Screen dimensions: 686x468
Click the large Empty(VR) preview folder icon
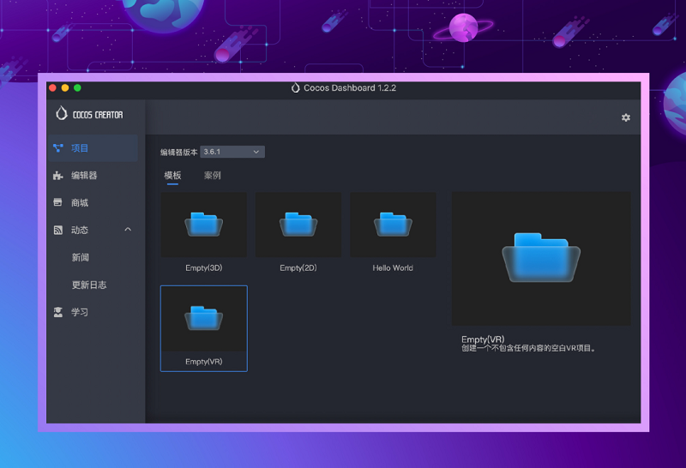541,259
